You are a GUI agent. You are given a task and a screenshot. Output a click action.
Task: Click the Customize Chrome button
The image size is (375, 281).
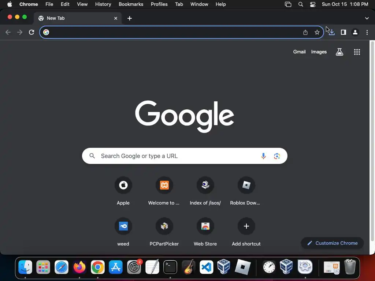(x=333, y=243)
